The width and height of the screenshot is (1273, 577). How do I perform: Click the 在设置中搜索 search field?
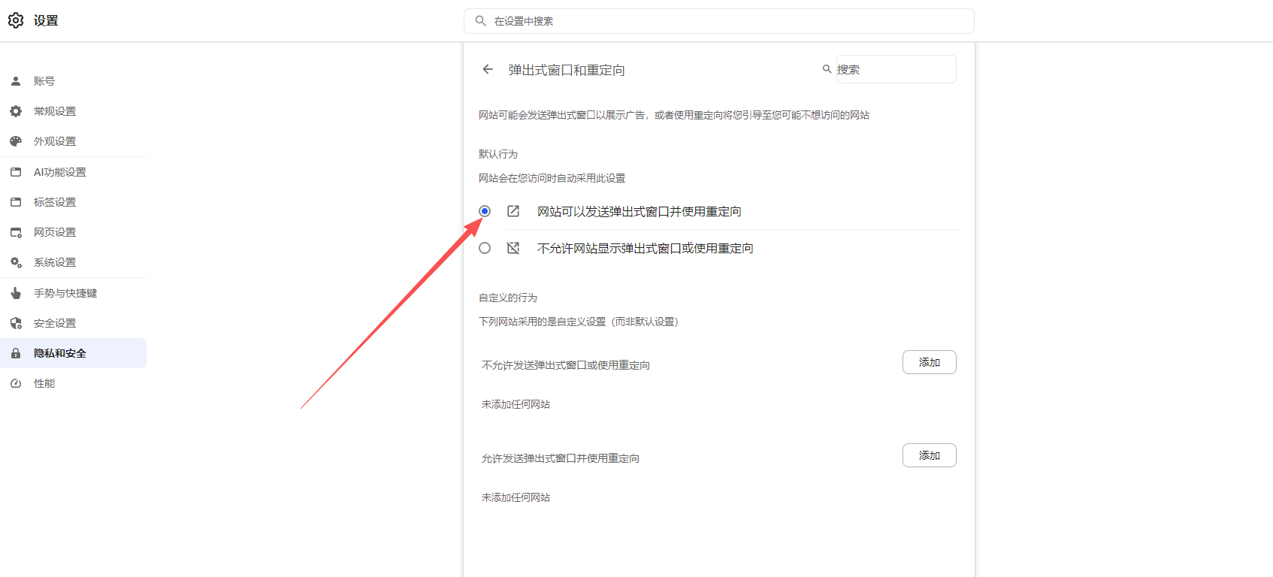(719, 21)
